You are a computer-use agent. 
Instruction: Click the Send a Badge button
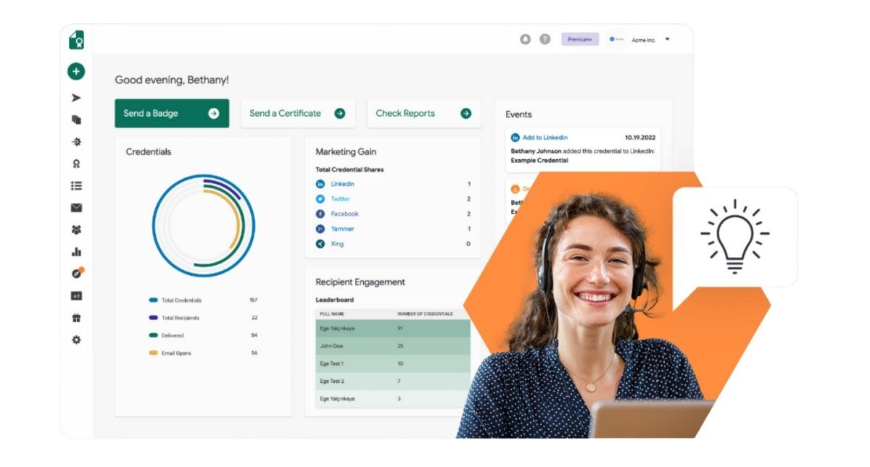[172, 114]
